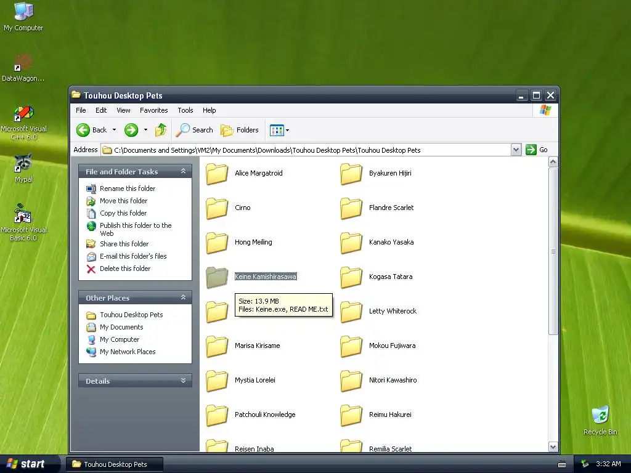Open the Edit menu

(x=101, y=110)
